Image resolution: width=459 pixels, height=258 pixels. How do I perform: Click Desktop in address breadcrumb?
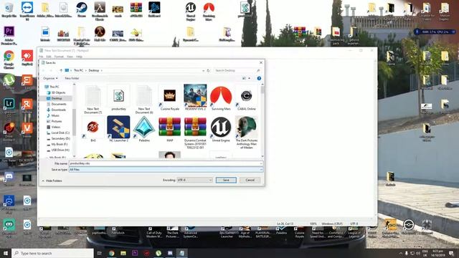coord(94,70)
